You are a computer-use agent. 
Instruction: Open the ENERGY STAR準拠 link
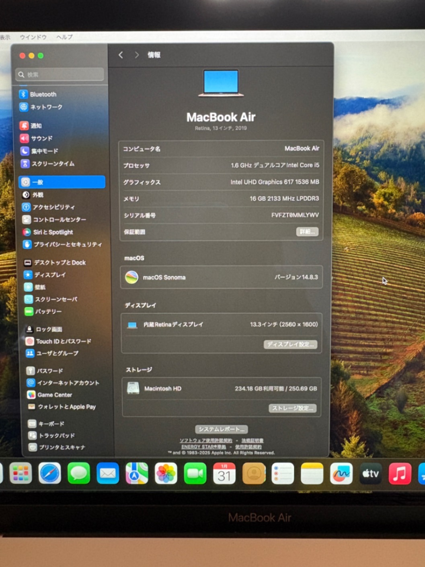(x=203, y=447)
